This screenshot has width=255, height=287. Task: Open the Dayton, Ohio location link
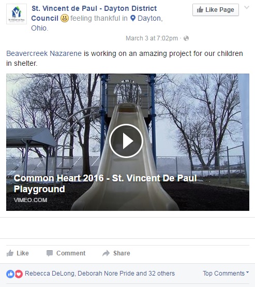tap(97, 23)
